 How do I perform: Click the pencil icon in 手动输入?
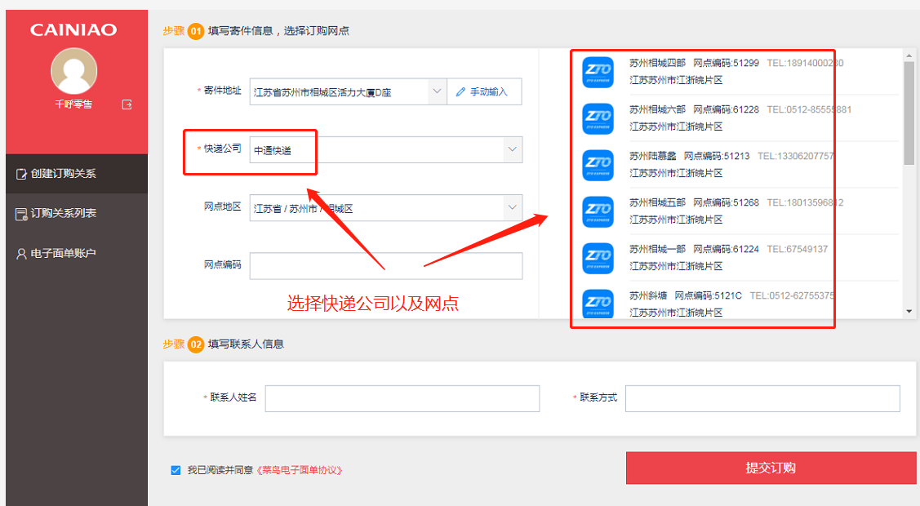pyautogui.click(x=460, y=92)
